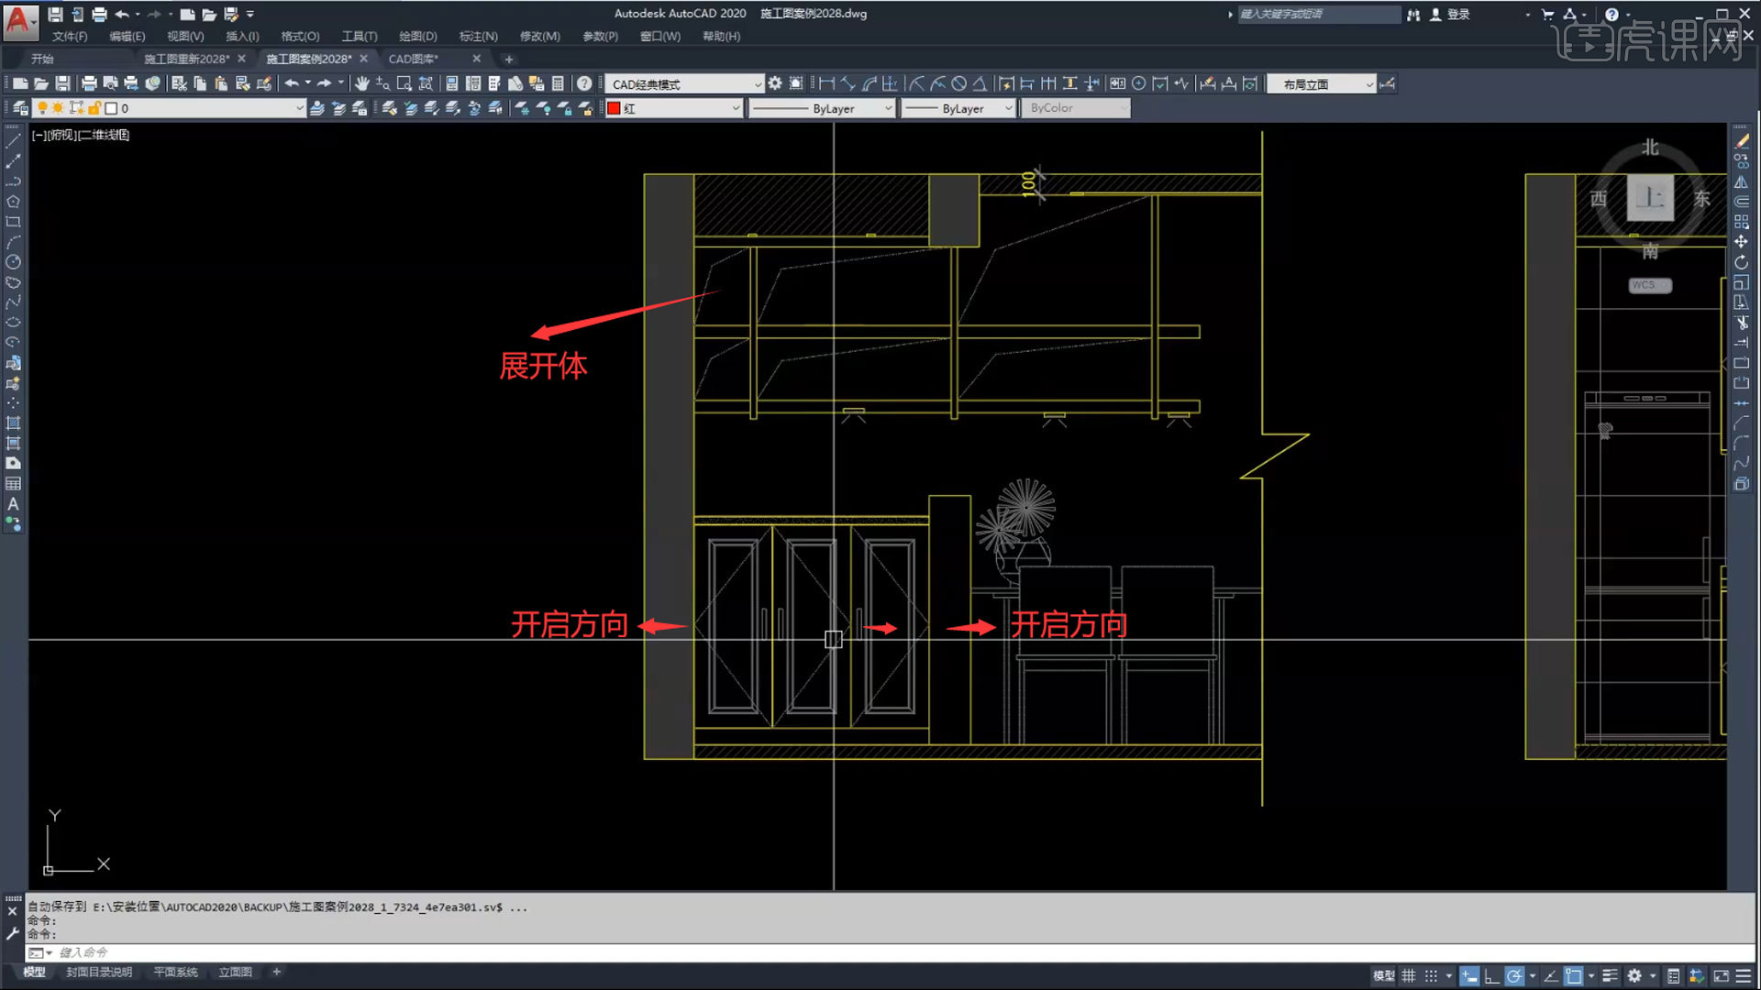Toggle object snap square icon in status bar
Image resolution: width=1761 pixels, height=990 pixels.
(1574, 976)
